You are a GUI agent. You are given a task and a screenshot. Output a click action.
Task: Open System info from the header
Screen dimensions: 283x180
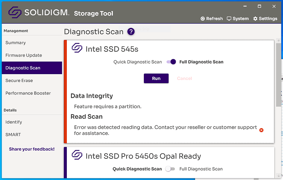(x=238, y=18)
